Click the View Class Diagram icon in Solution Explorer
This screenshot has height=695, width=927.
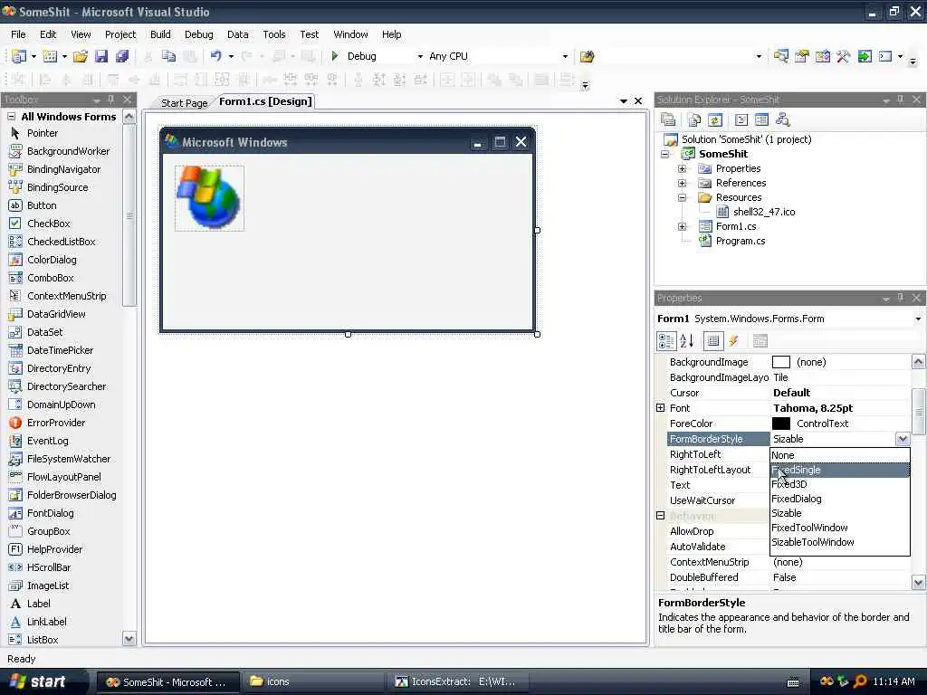pyautogui.click(x=783, y=120)
